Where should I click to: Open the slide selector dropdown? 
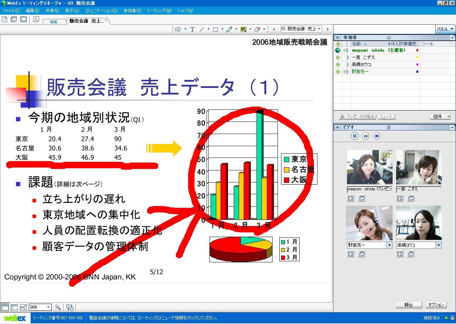coord(319,29)
